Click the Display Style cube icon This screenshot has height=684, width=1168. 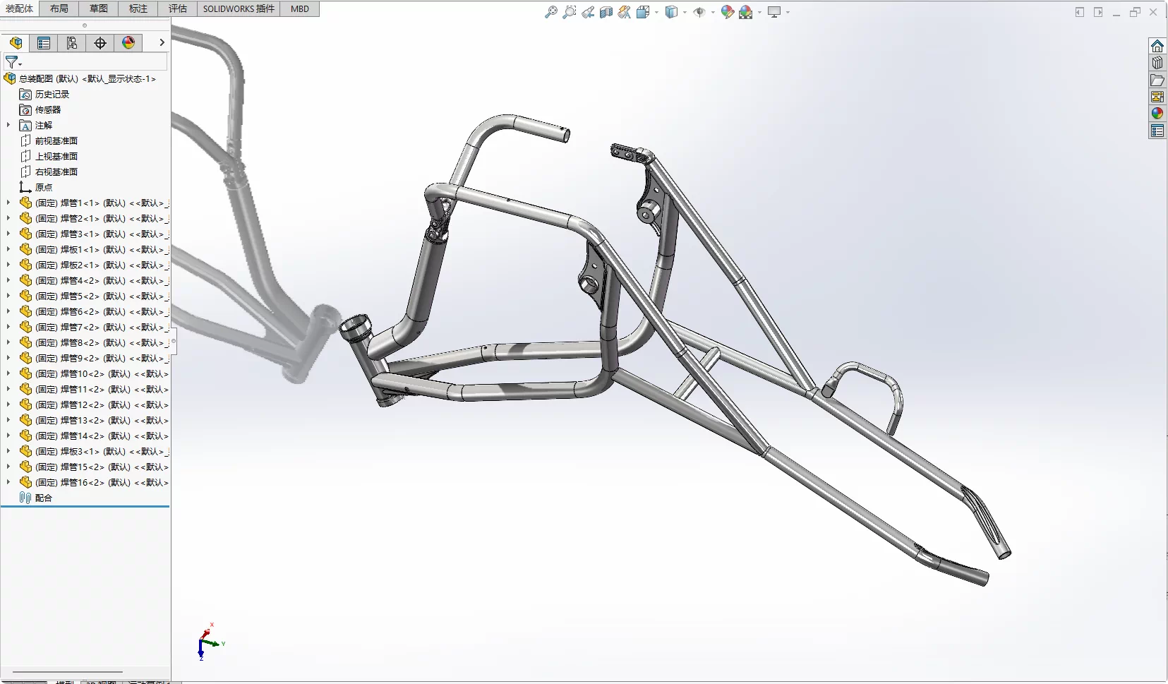(672, 12)
